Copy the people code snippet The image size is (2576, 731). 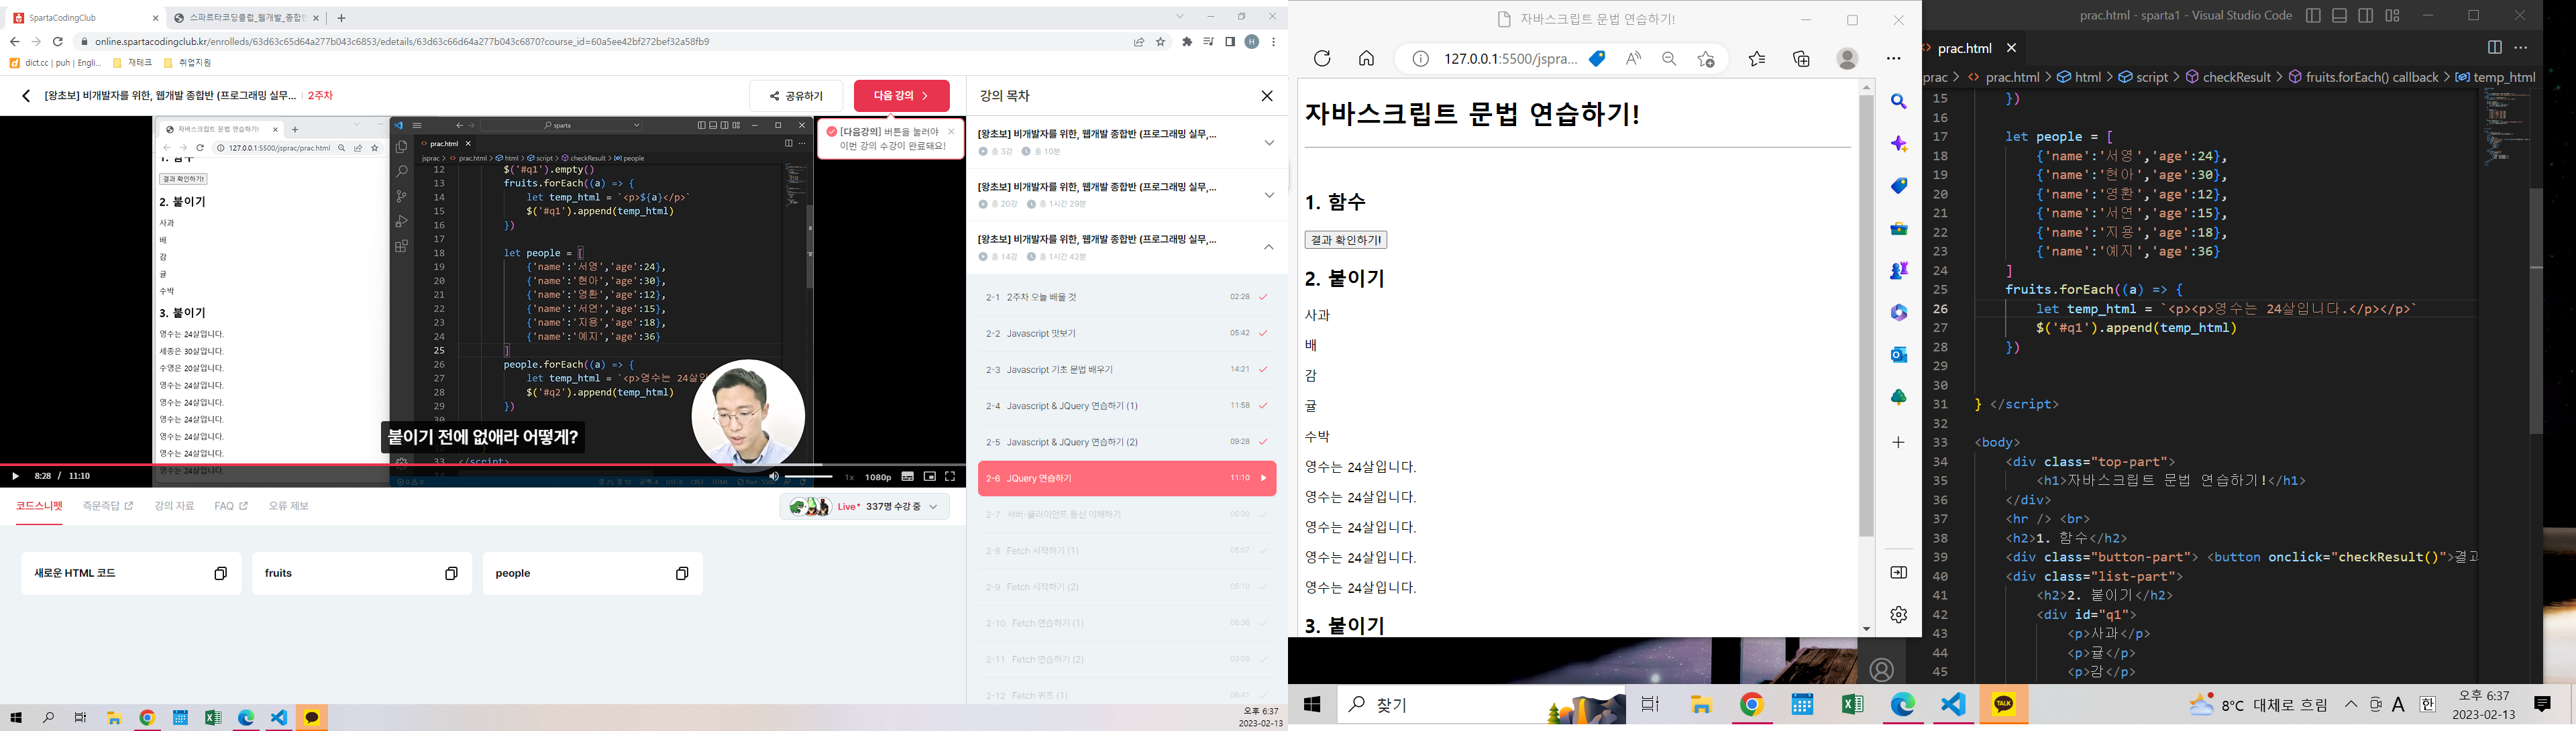click(x=682, y=573)
